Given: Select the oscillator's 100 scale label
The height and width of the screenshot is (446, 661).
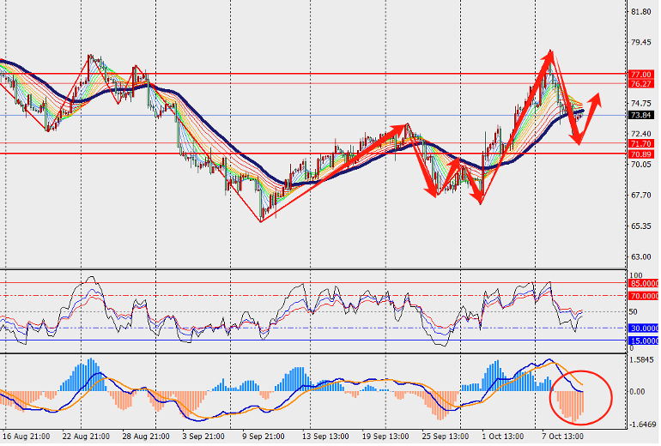Looking at the screenshot, I should (x=636, y=275).
